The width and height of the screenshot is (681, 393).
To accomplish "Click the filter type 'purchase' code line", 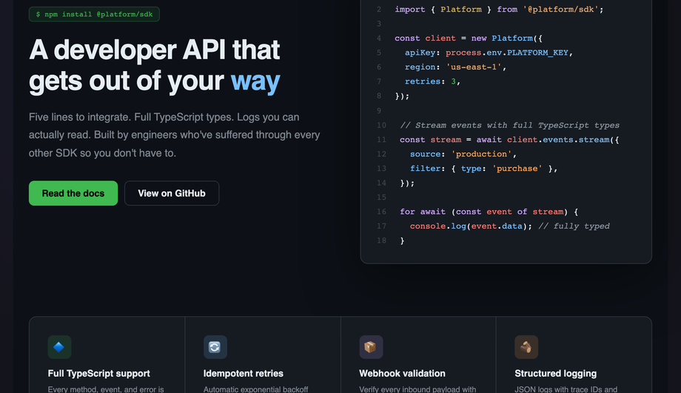I will click(x=483, y=168).
